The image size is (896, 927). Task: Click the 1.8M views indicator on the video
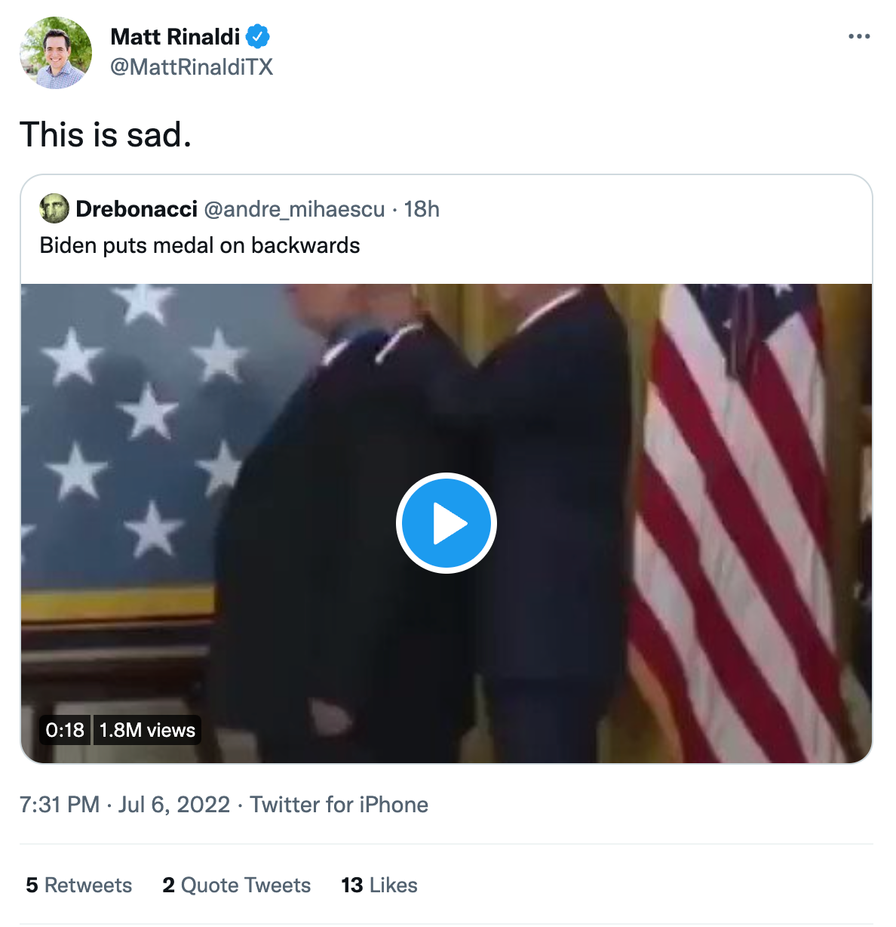tap(147, 729)
